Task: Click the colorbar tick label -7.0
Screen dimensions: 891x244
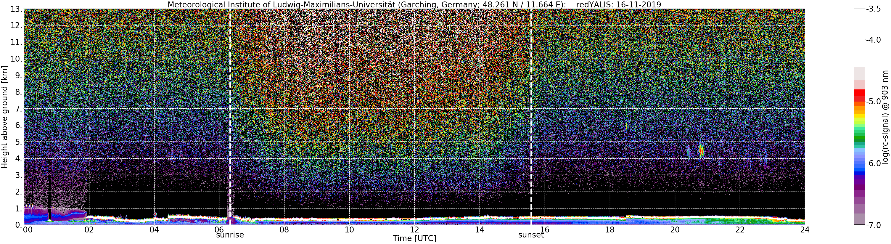Action: [x=873, y=225]
